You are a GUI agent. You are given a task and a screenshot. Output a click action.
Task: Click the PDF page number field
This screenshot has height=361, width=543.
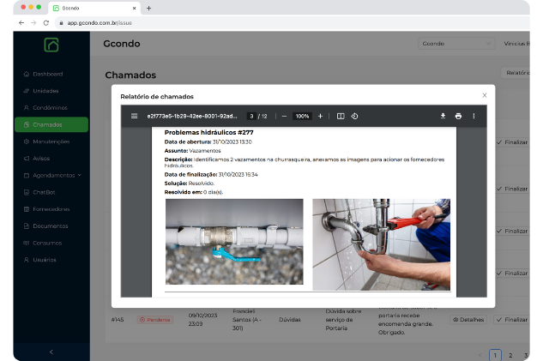click(251, 116)
